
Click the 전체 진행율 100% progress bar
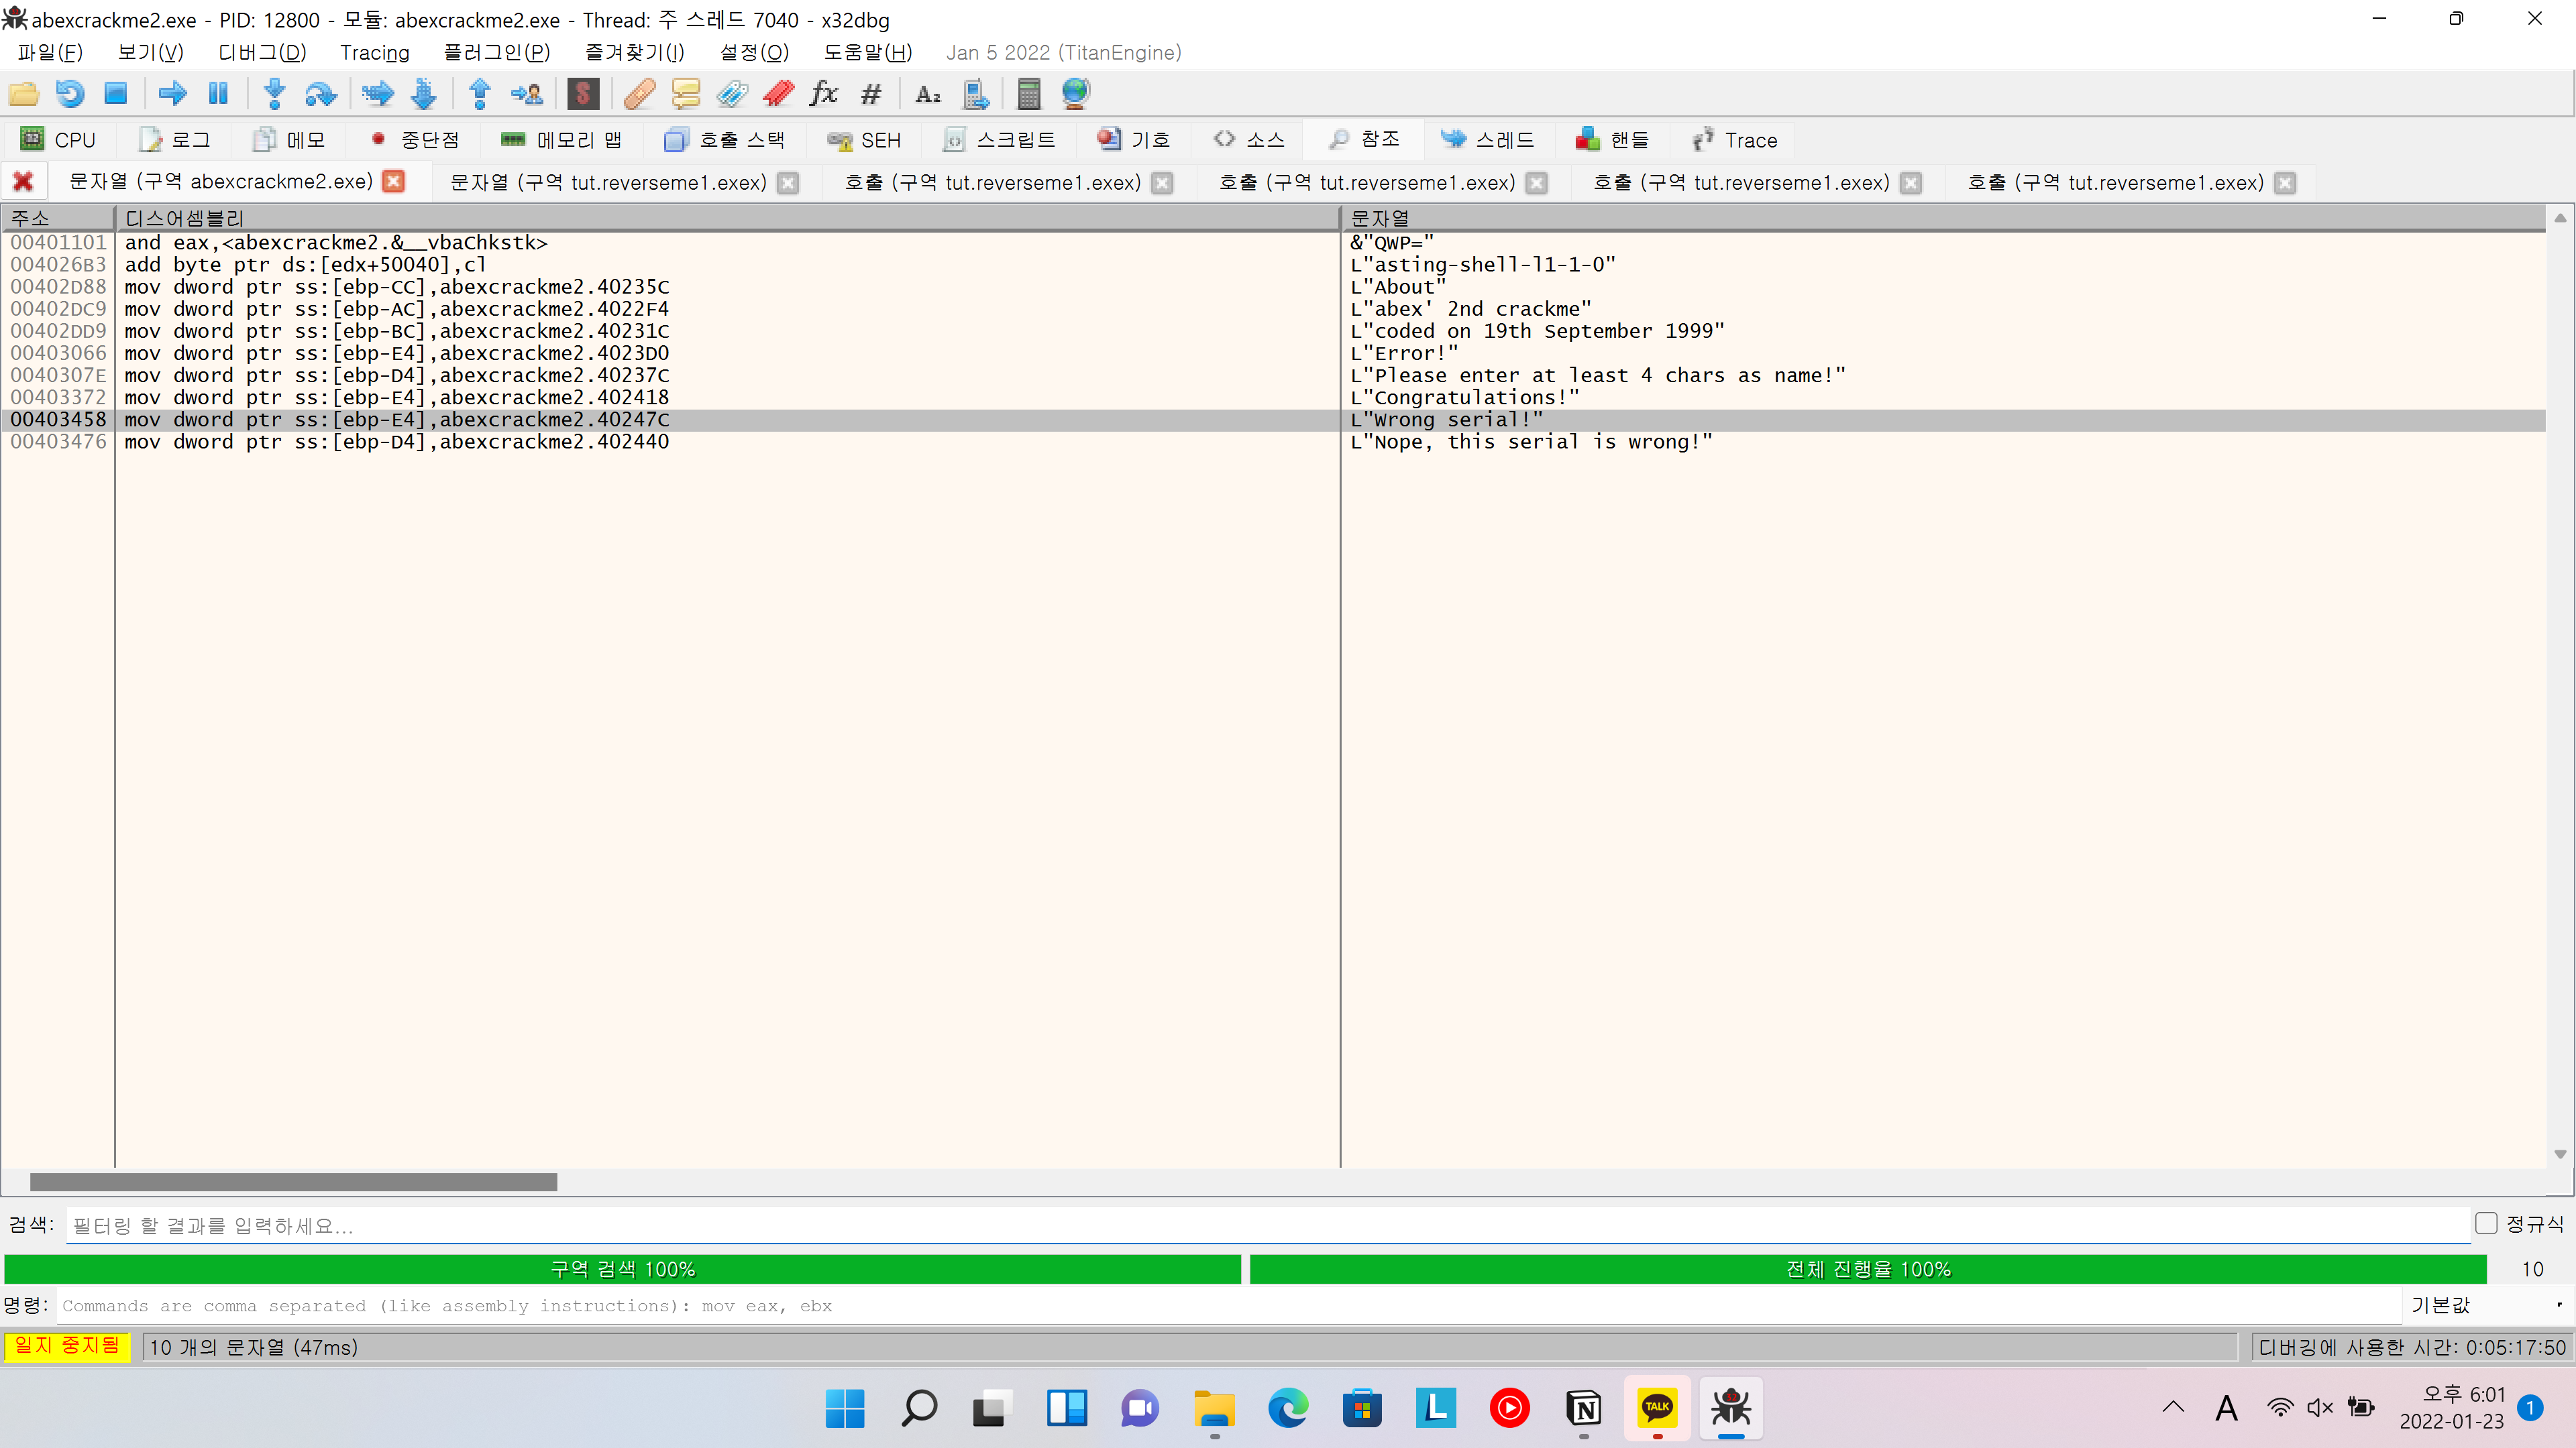click(1868, 1268)
